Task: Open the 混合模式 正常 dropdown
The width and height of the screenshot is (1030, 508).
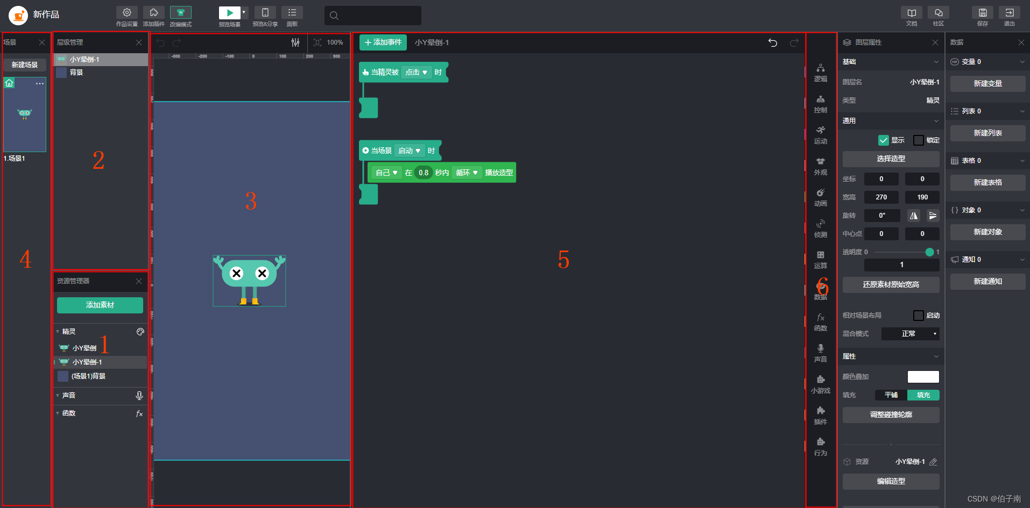Action: tap(911, 334)
